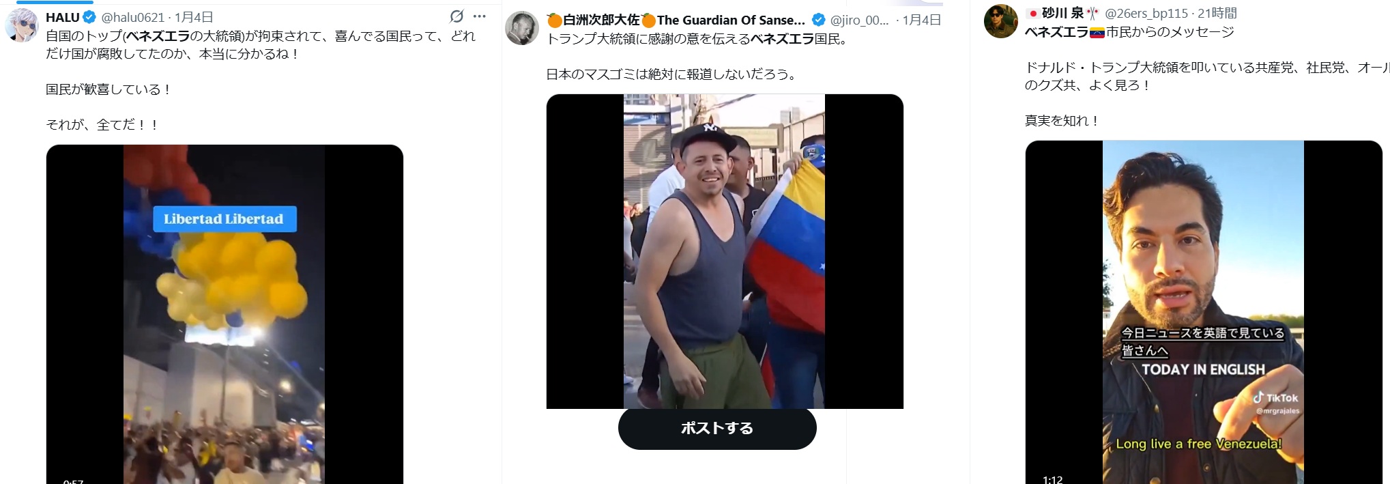Open the Grok explain icon on HALU's post
This screenshot has height=484, width=1390.
(457, 16)
